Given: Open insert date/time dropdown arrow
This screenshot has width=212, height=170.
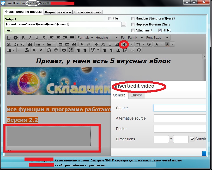Looking at the screenshot, I should (x=143, y=44).
